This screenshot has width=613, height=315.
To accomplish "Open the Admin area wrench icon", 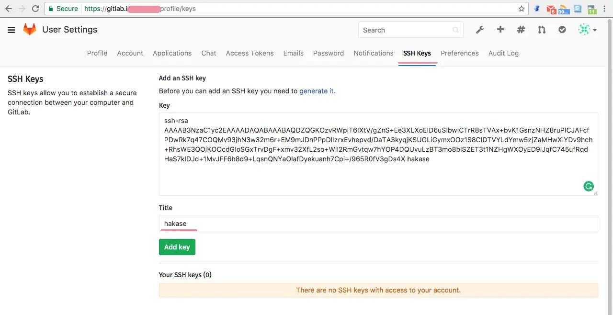I will (x=479, y=30).
